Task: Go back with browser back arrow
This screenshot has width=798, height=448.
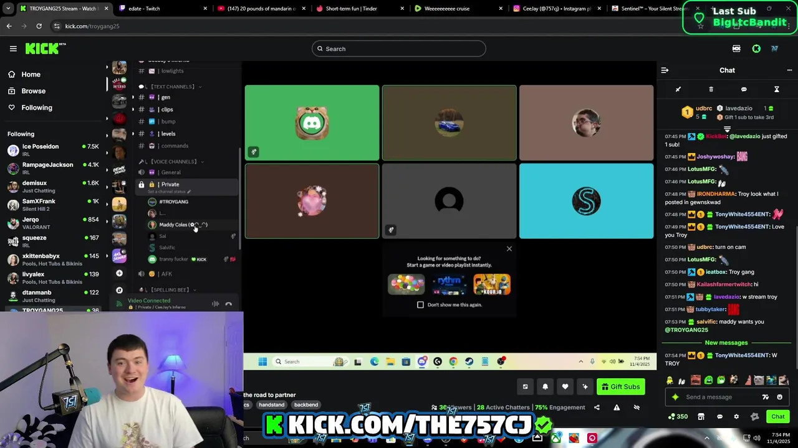Action: 9,26
